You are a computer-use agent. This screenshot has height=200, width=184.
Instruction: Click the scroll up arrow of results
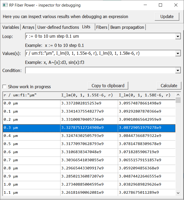pos(178,95)
